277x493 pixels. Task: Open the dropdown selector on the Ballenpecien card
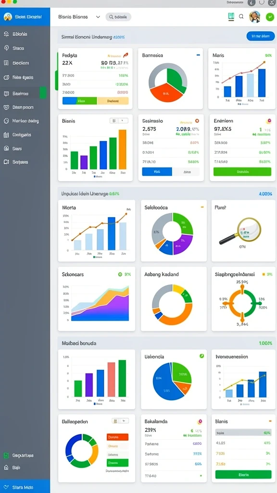pos(120,421)
